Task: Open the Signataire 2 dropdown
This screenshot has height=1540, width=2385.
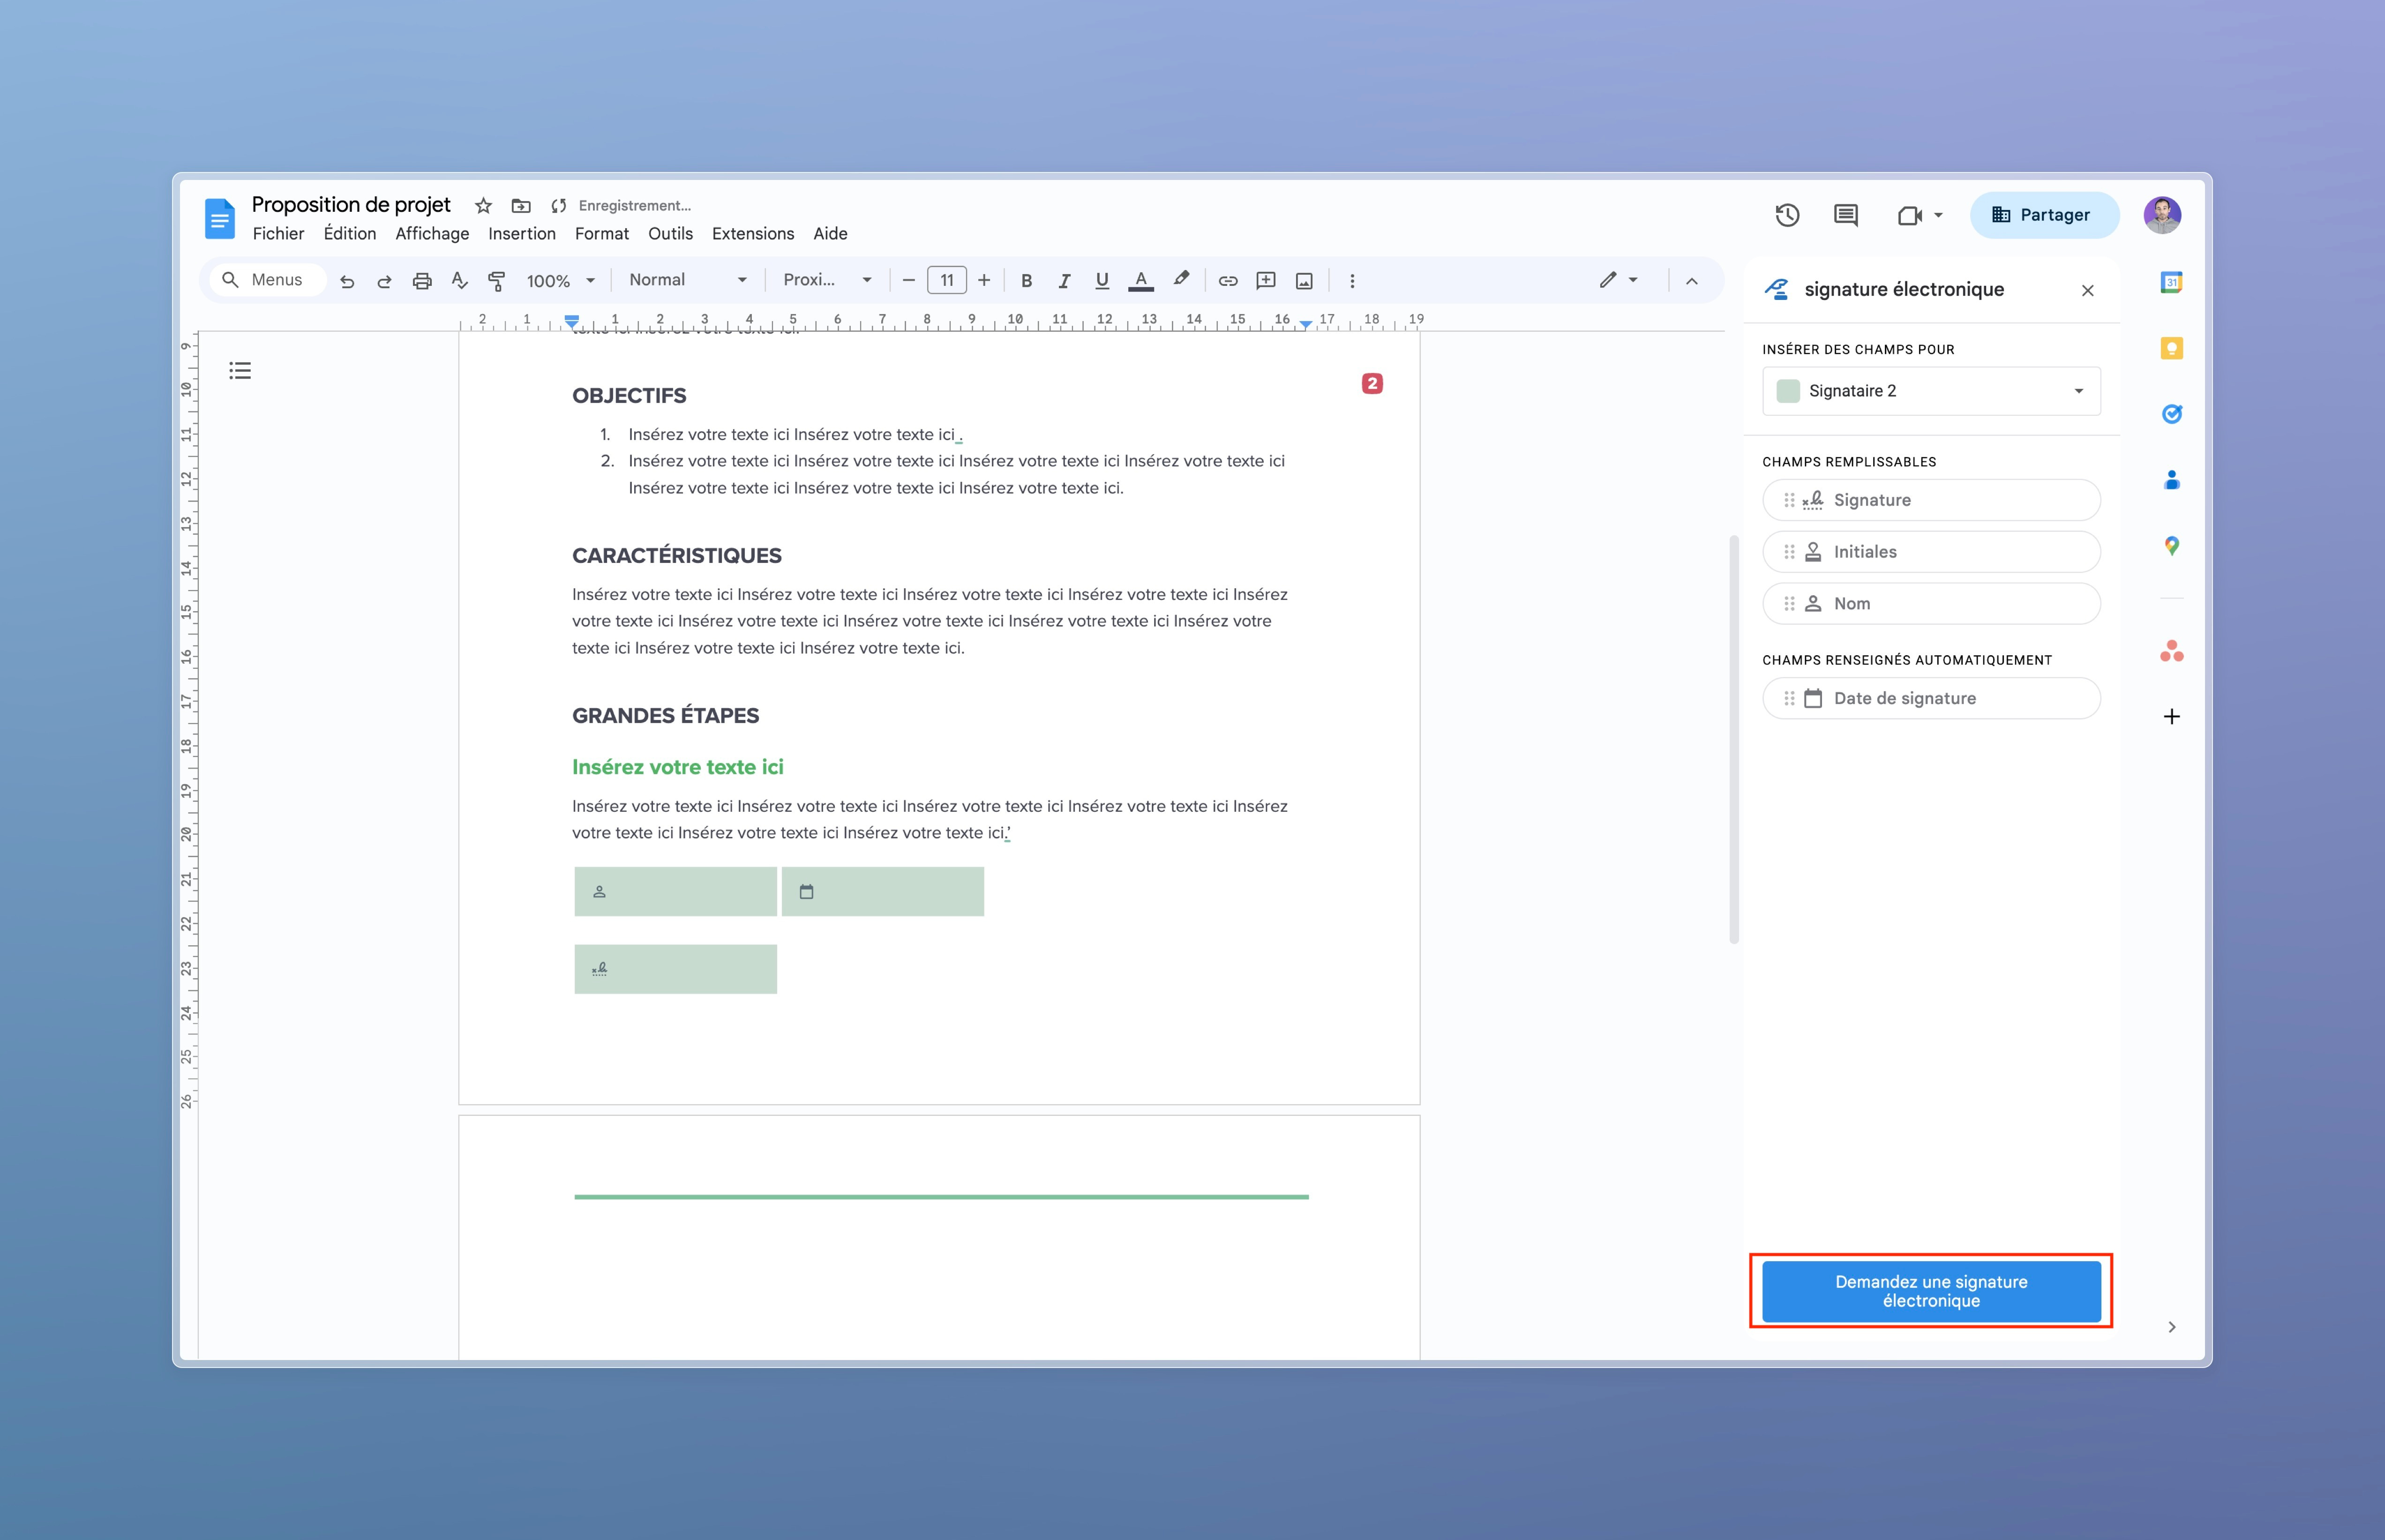Action: (x=1931, y=391)
